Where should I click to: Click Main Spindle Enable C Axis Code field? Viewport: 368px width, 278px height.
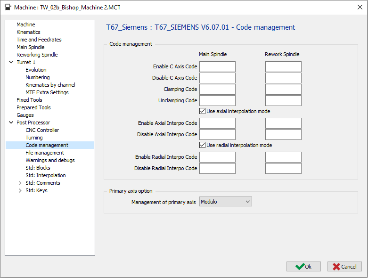pyautogui.click(x=217, y=66)
